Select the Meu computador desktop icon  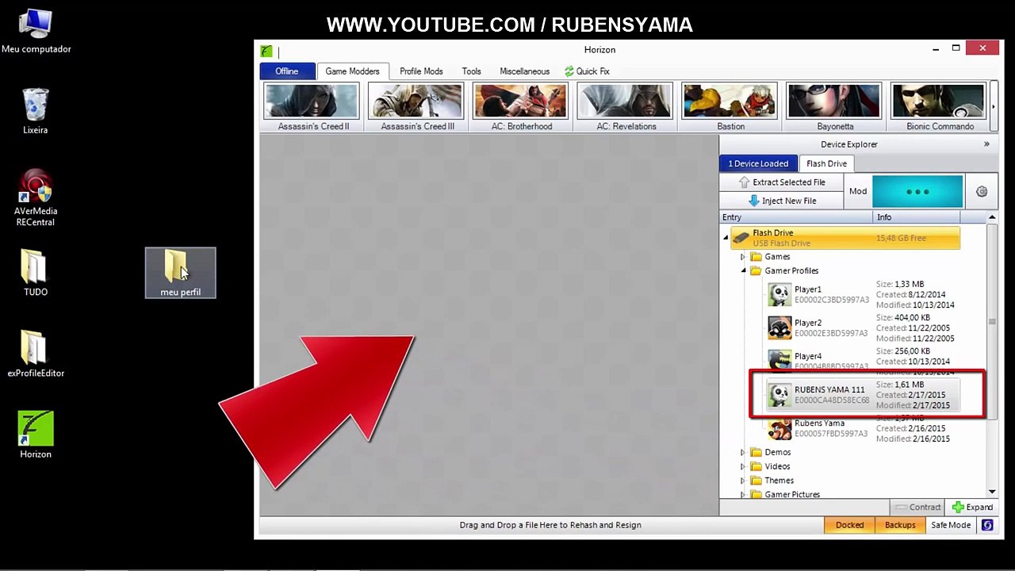(x=36, y=32)
